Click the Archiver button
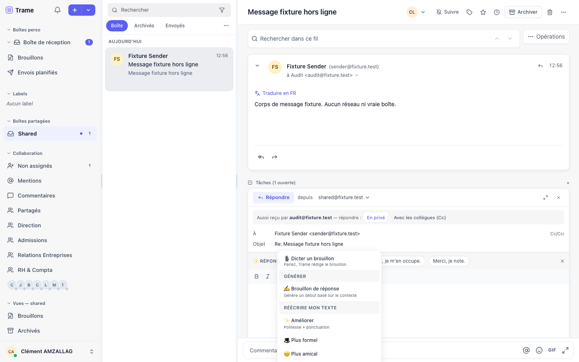 pos(523,12)
